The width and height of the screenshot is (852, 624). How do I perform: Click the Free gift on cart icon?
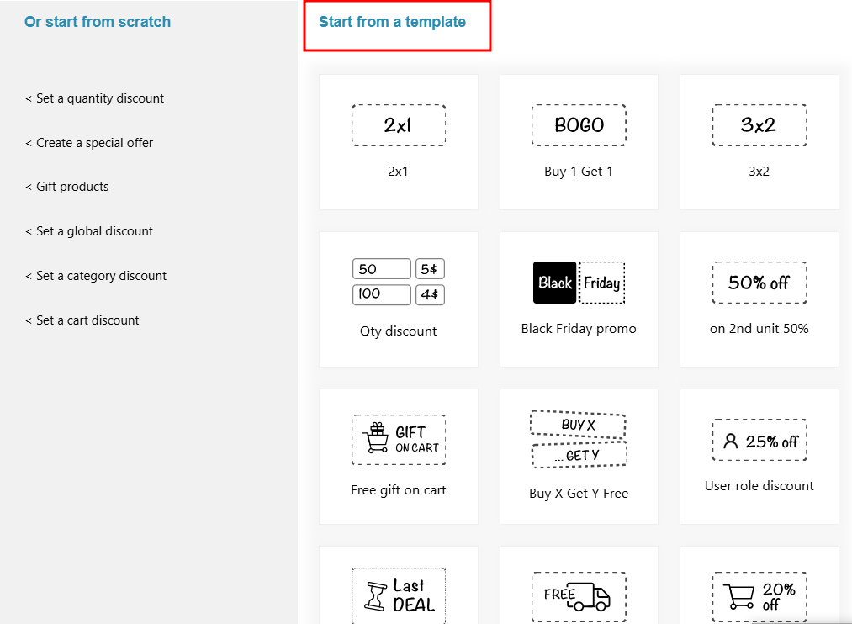click(x=398, y=440)
